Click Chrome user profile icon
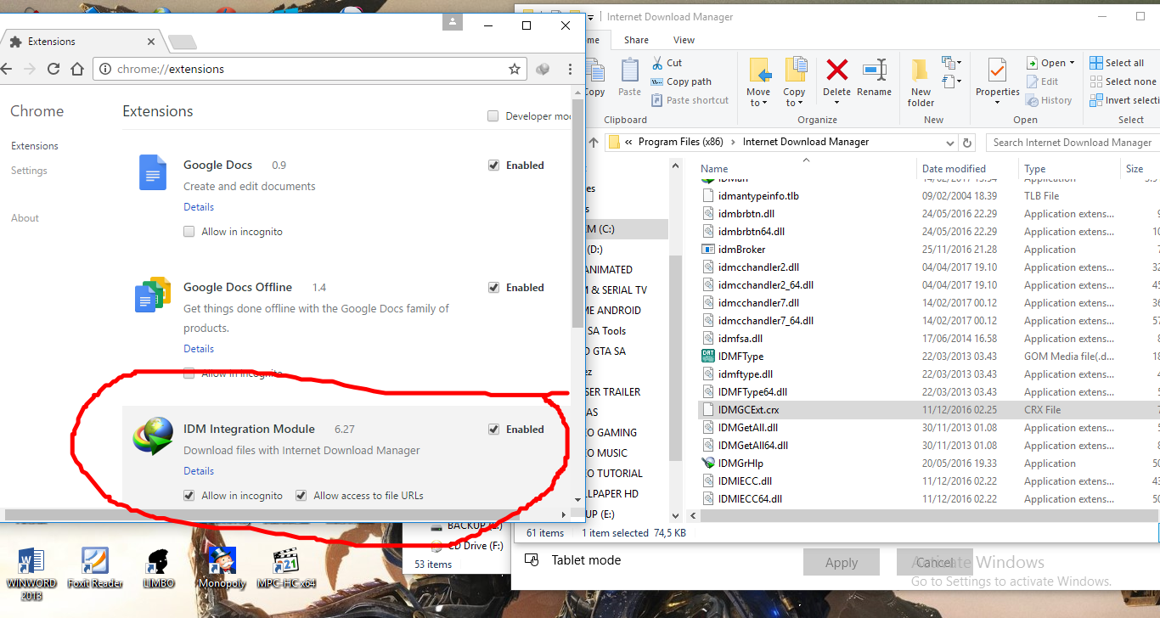The width and height of the screenshot is (1160, 618). pyautogui.click(x=453, y=21)
